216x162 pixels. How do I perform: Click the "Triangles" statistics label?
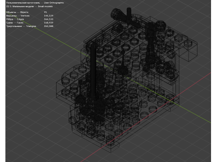pos(31,26)
